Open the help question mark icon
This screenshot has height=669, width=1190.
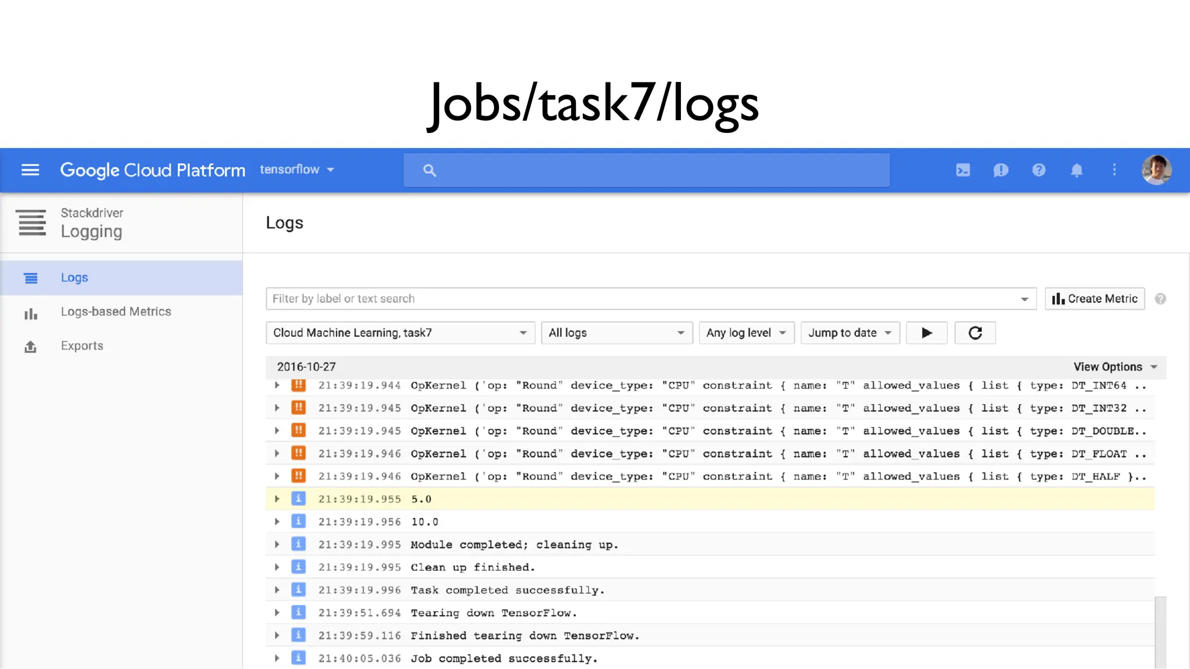[1038, 170]
